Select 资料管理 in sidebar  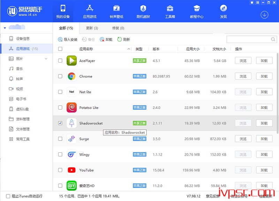point(27,119)
